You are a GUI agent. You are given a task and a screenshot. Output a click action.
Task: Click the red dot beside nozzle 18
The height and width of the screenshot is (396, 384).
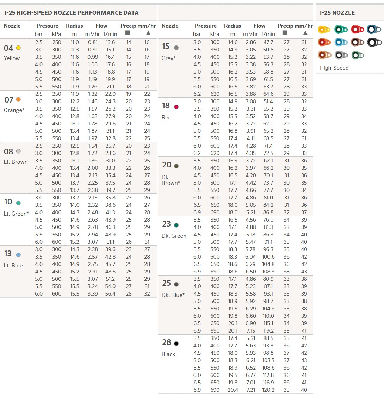pyautogui.click(x=176, y=107)
